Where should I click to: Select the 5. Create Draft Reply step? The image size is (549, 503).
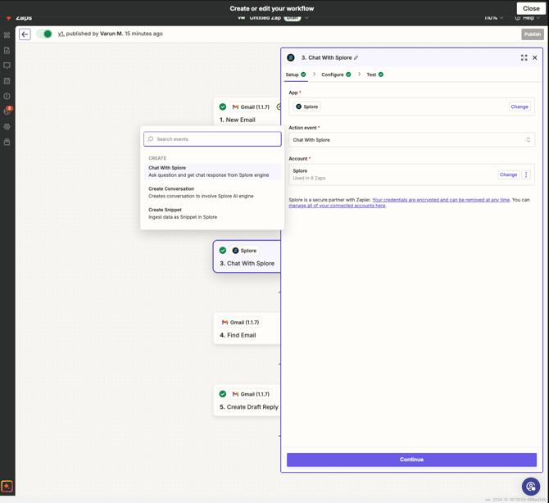[x=247, y=400]
